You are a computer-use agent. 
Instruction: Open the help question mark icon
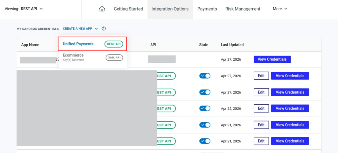[104, 28]
